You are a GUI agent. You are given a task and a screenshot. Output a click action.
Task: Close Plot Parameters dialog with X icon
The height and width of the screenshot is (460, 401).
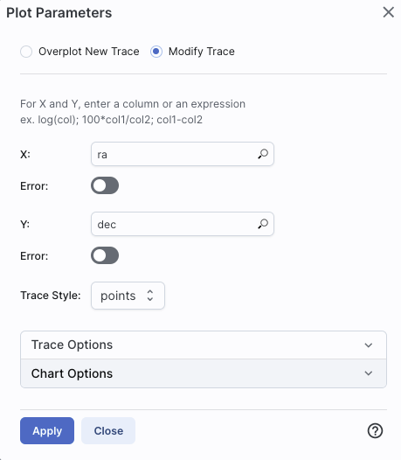(389, 12)
